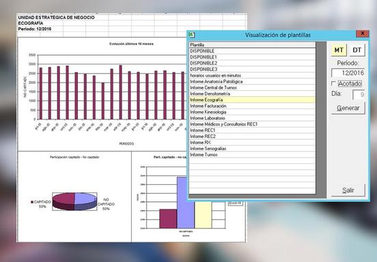Click the Evolución últimos 18 meses chart title
Viewport: 377px width, 262px height.
point(131,44)
